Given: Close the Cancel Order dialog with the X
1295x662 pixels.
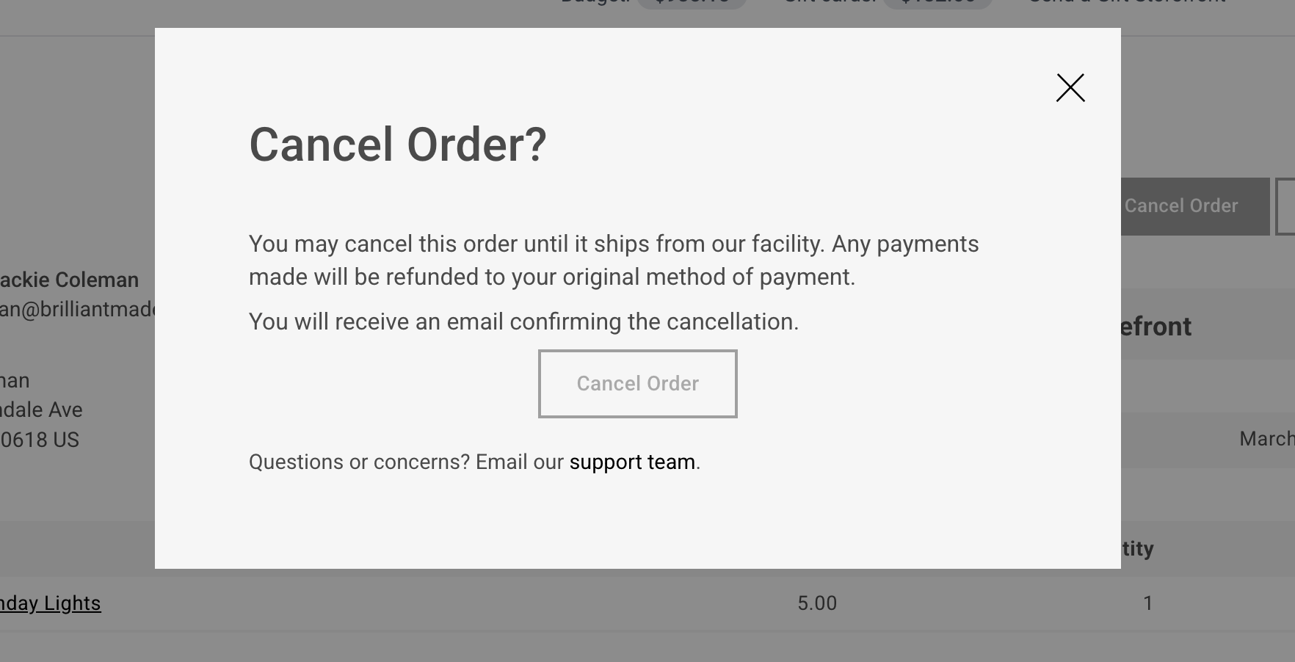Looking at the screenshot, I should (x=1070, y=88).
